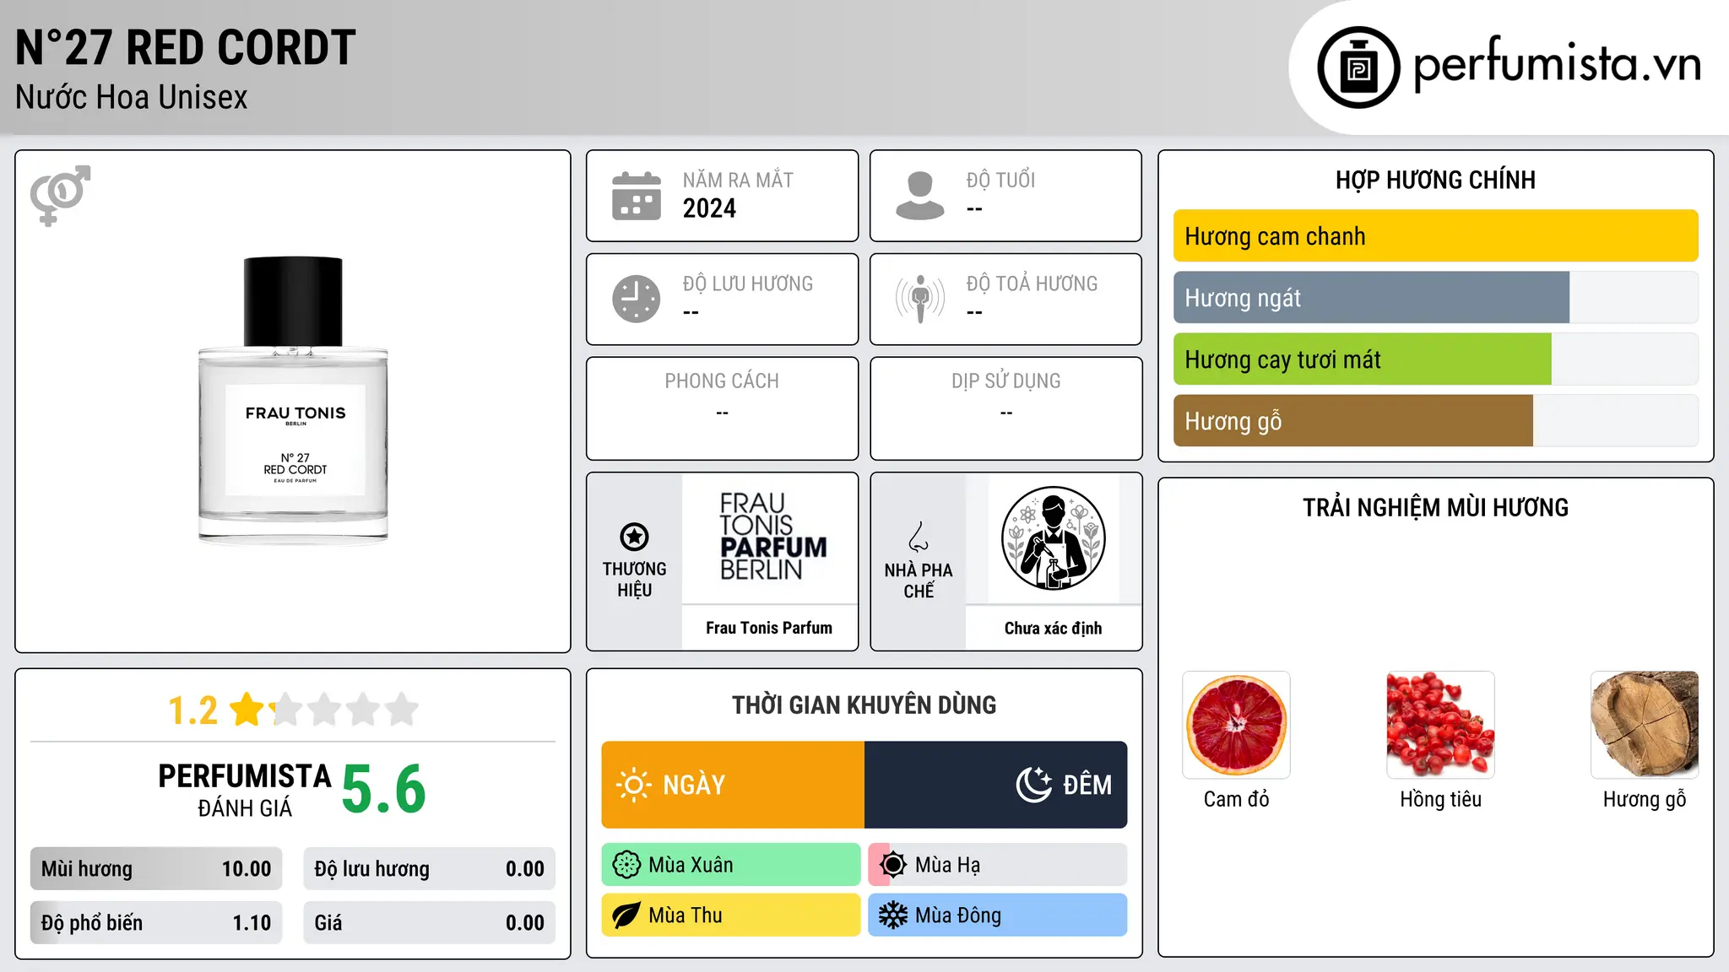Select the orange Ngày daytime bar

point(733,785)
